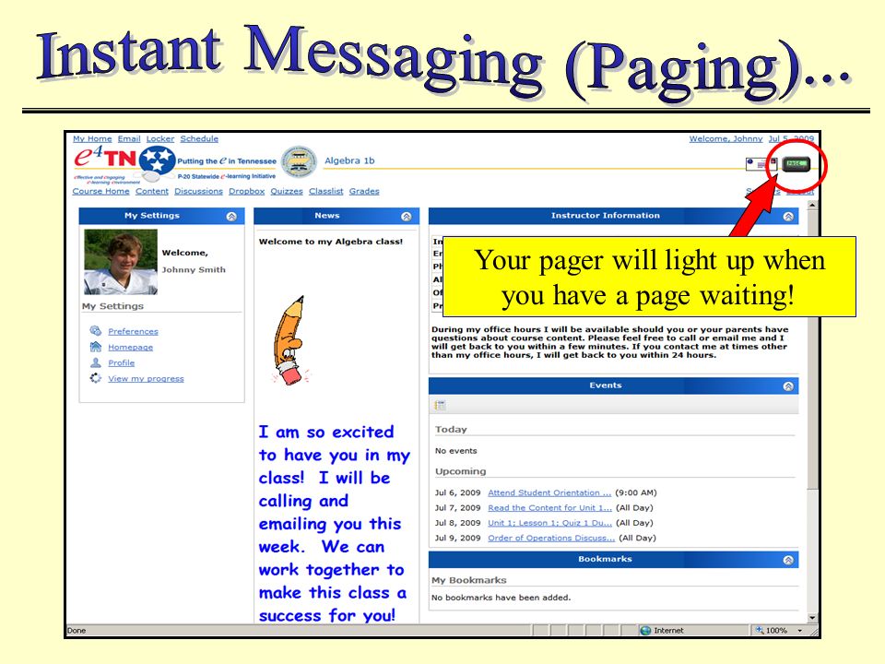Open the Attend Student Orientation event
This screenshot has width=885, height=664.
click(549, 492)
